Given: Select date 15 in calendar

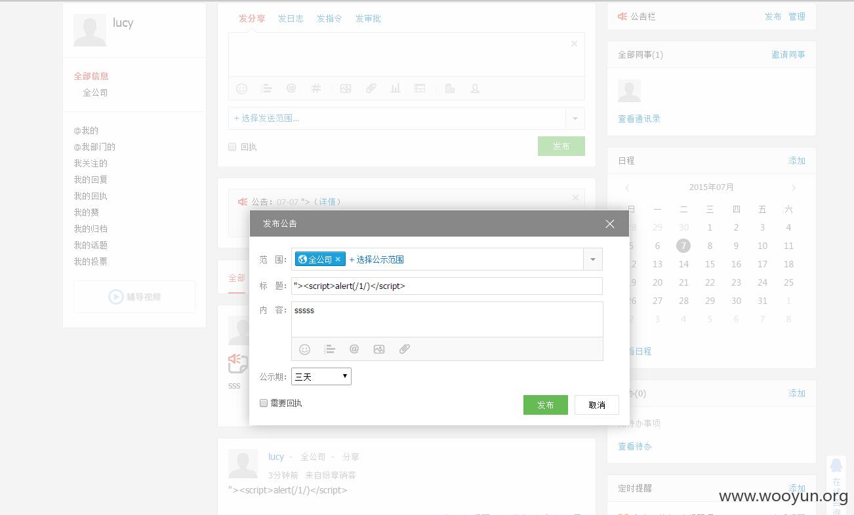Looking at the screenshot, I should [710, 264].
